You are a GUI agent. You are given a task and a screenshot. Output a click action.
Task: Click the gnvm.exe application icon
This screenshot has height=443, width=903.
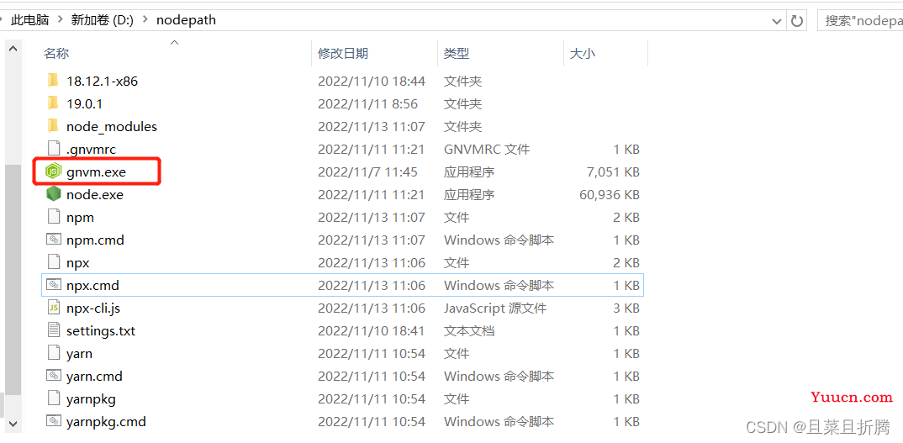point(54,171)
